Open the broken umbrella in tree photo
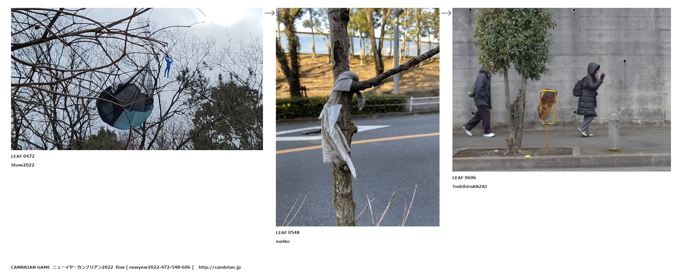The image size is (682, 275). [x=137, y=79]
